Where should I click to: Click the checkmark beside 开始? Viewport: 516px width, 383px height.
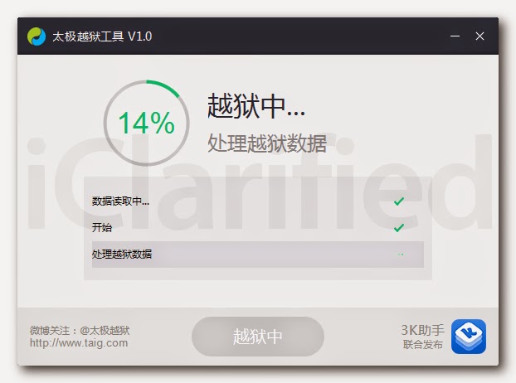(399, 227)
